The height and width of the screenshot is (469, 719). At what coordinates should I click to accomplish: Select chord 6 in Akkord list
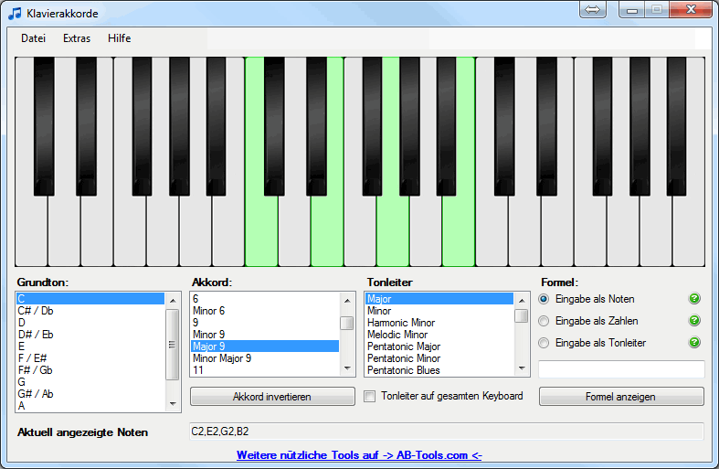pos(265,299)
